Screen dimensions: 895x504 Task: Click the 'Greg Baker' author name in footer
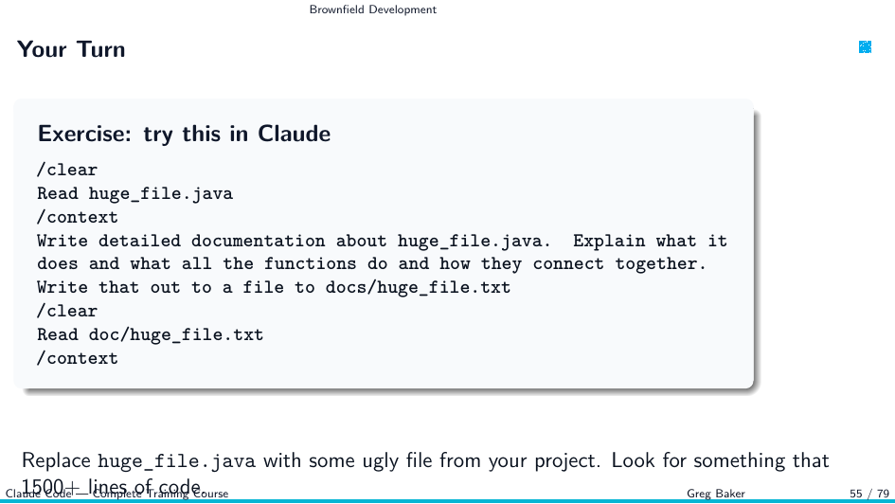[716, 494]
